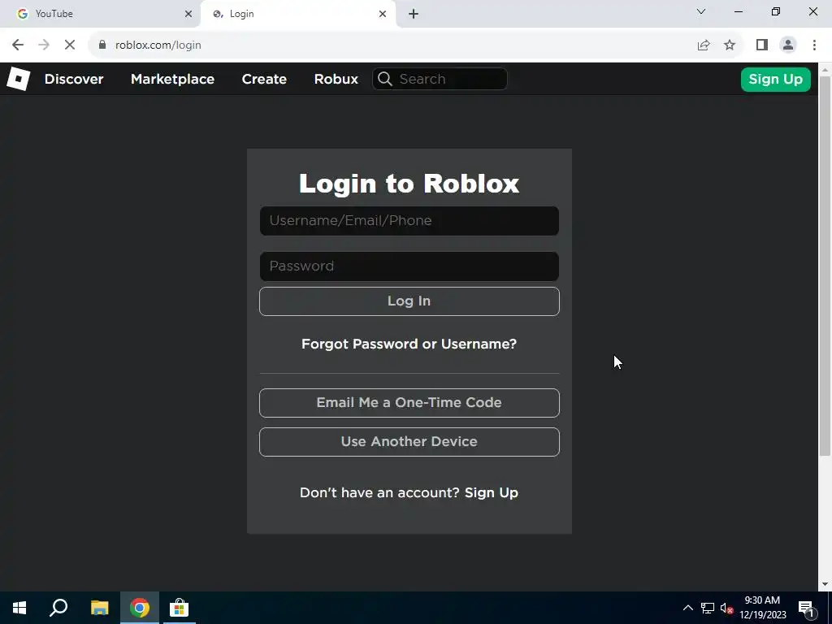Screen dimensions: 832x624
Task: Open a new tab with plus button
Action: 414,14
